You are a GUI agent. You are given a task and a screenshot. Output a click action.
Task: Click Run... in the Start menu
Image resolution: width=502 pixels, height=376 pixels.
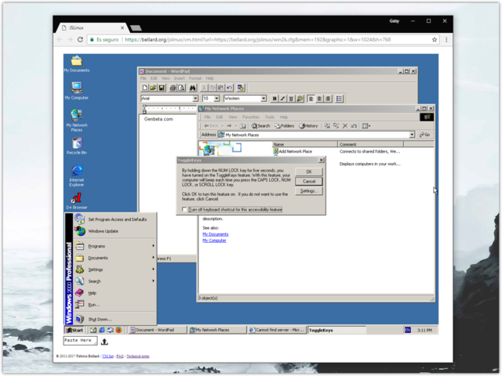[x=115, y=305]
